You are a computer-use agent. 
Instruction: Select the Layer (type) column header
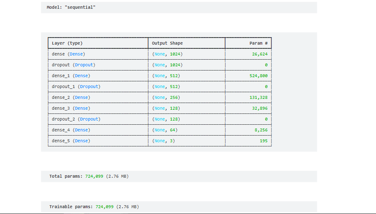click(x=67, y=43)
